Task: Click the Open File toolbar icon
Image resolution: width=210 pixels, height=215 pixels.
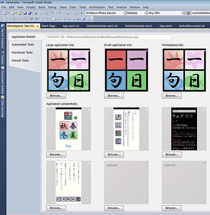Action: coord(20,13)
